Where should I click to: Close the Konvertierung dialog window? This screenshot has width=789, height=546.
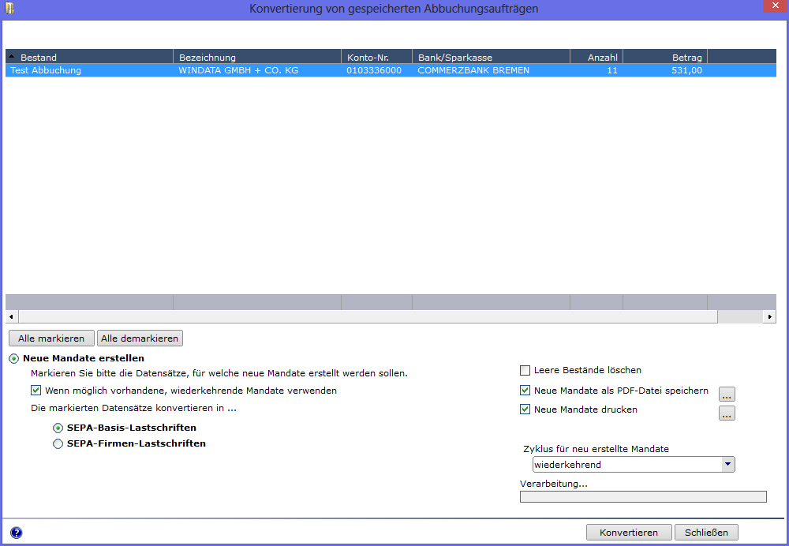[775, 6]
